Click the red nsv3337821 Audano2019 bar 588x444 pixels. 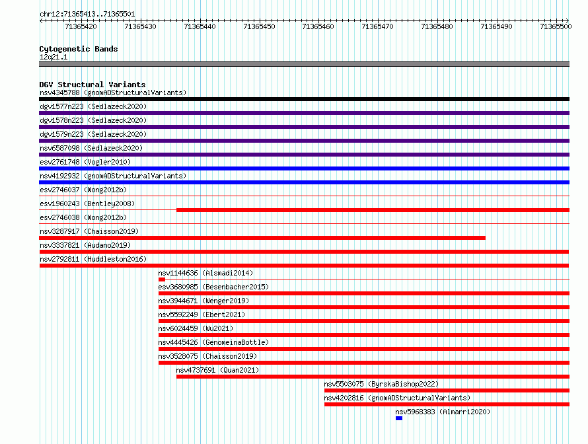[304, 252]
